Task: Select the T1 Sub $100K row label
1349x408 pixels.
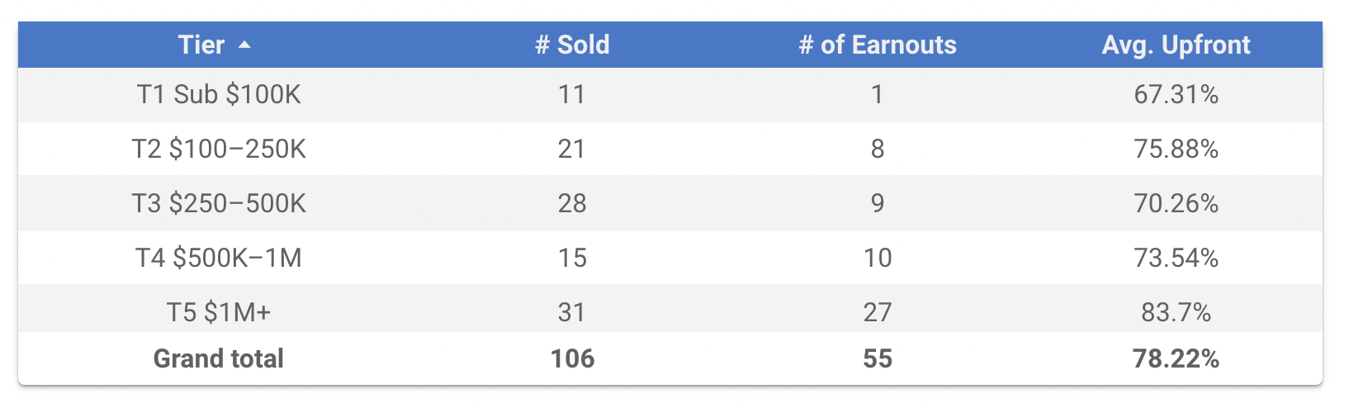Action: (x=219, y=95)
